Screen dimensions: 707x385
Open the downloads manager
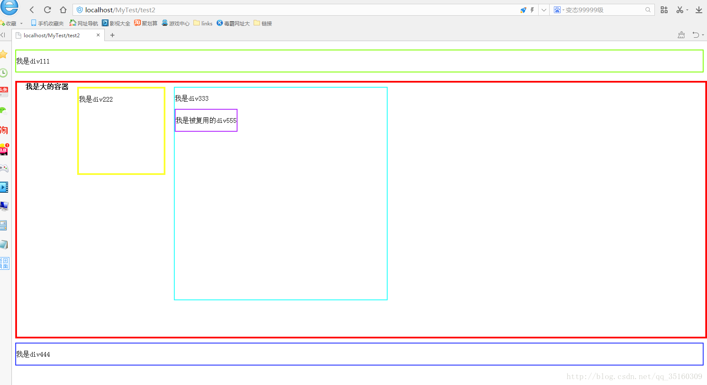tap(699, 10)
